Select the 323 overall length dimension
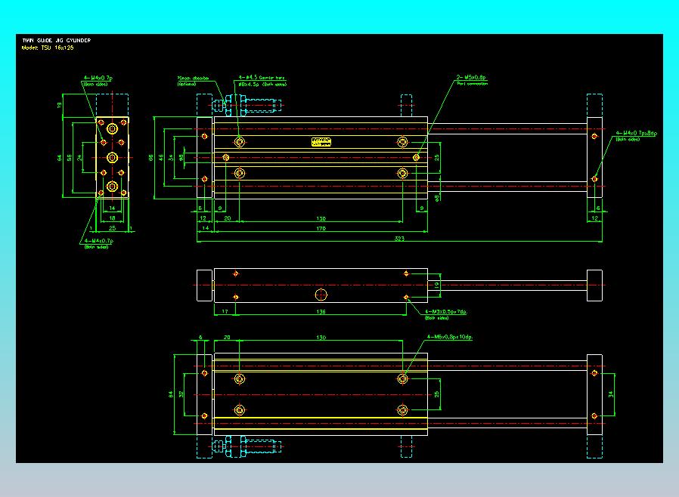This screenshot has width=679, height=497. coord(399,239)
